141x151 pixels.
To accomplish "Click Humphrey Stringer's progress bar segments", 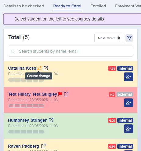I will click(26, 132).
